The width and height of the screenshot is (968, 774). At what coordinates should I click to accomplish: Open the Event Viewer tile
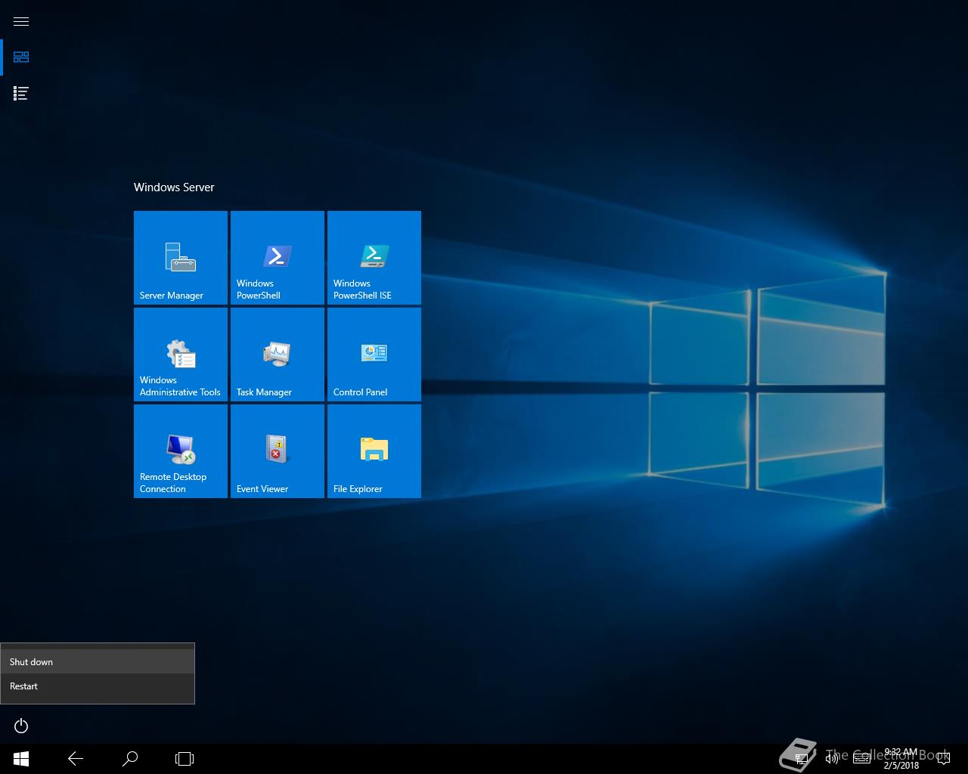coord(278,451)
